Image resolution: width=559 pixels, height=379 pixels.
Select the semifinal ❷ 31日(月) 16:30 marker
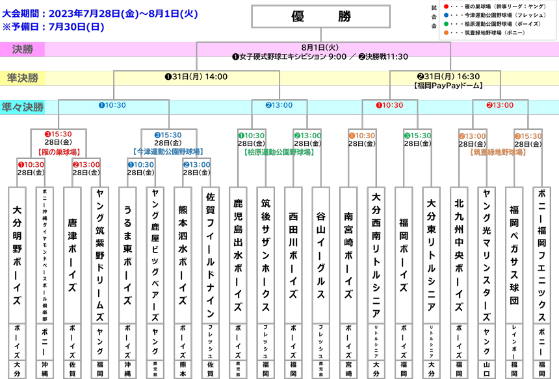pyautogui.click(x=447, y=77)
